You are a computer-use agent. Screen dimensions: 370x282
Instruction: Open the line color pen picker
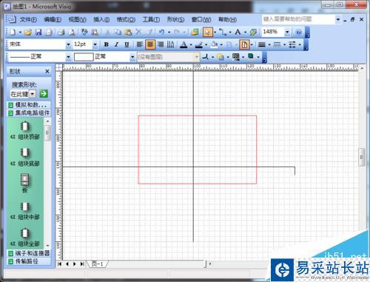click(x=199, y=44)
